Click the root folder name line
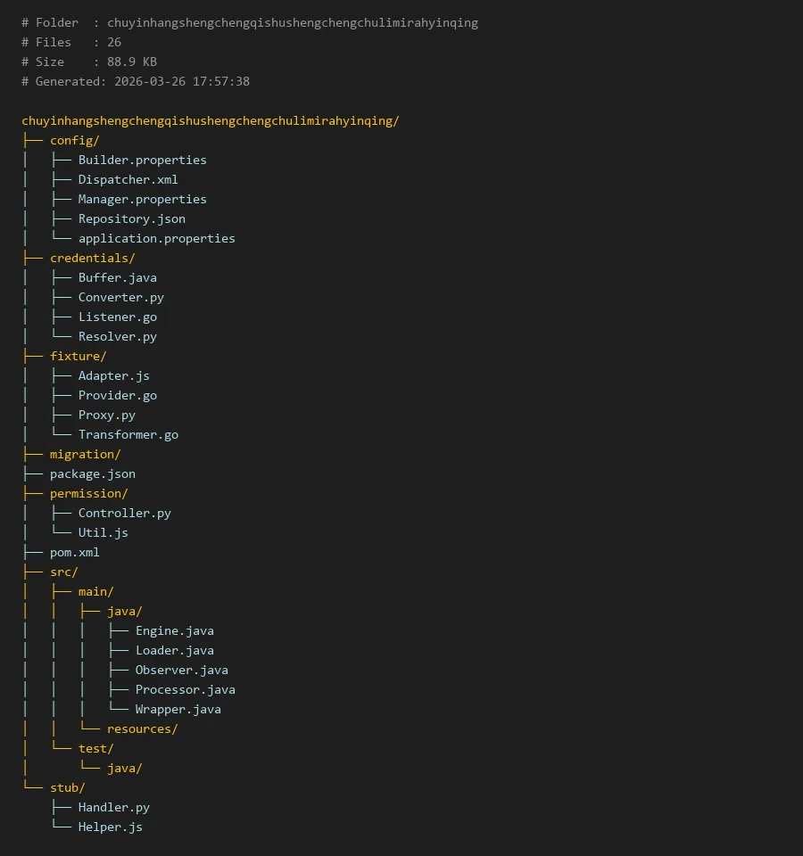The height and width of the screenshot is (856, 803). coord(210,120)
